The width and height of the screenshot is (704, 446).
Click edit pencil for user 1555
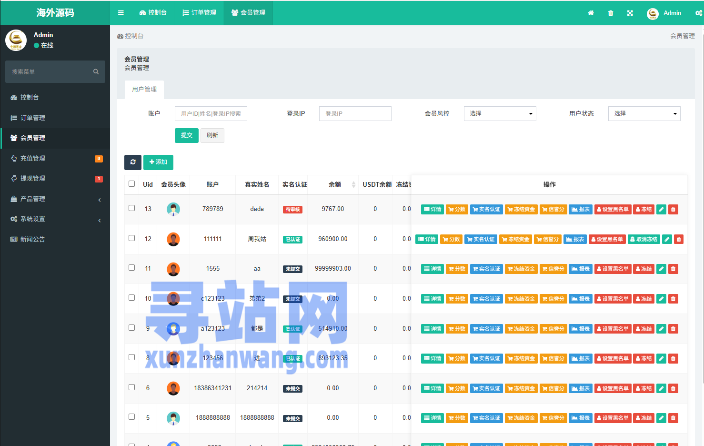(661, 269)
